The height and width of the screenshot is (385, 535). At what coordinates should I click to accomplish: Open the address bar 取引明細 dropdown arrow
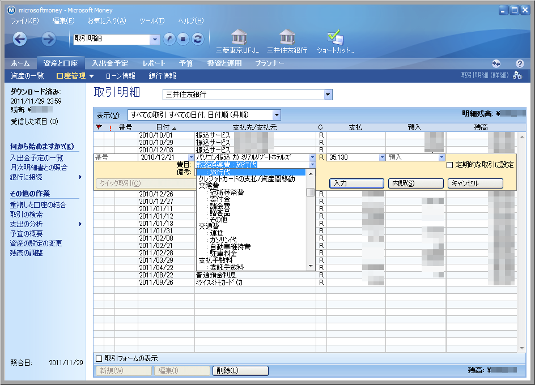155,40
